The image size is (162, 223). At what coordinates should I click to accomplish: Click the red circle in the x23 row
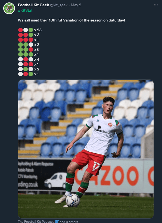(20, 30)
